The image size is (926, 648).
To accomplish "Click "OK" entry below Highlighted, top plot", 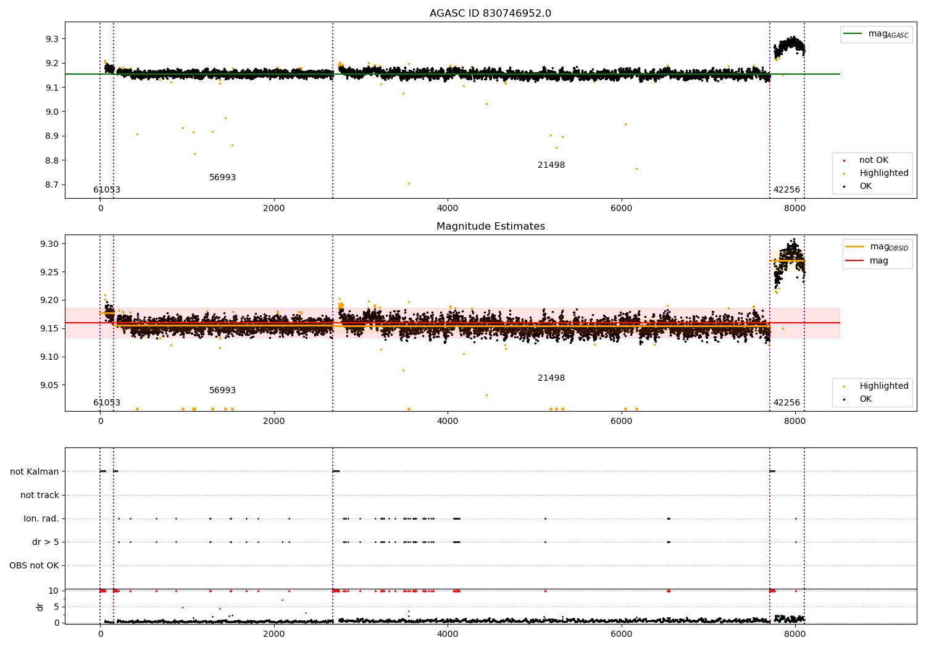I will click(x=858, y=186).
